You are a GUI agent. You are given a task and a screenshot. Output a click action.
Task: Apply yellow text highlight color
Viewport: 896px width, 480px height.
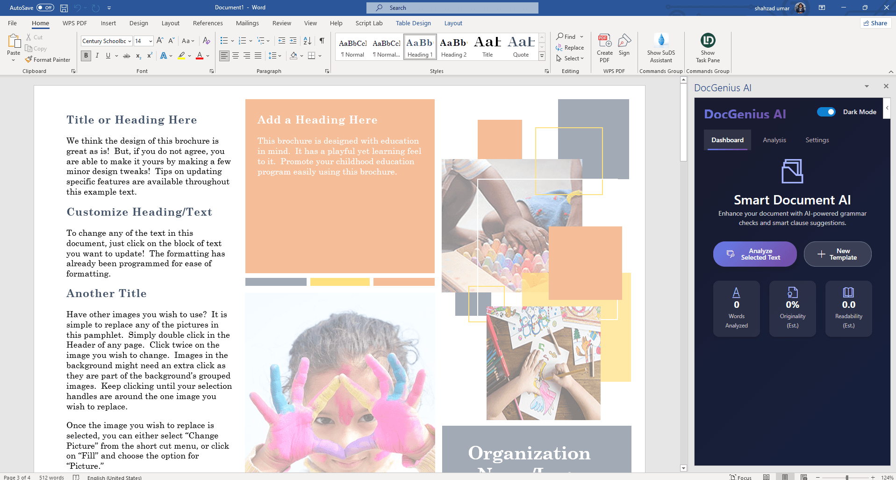(181, 56)
